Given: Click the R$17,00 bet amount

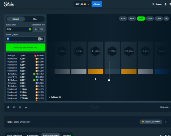Looking at the screenshot, I should [x=40, y=80].
